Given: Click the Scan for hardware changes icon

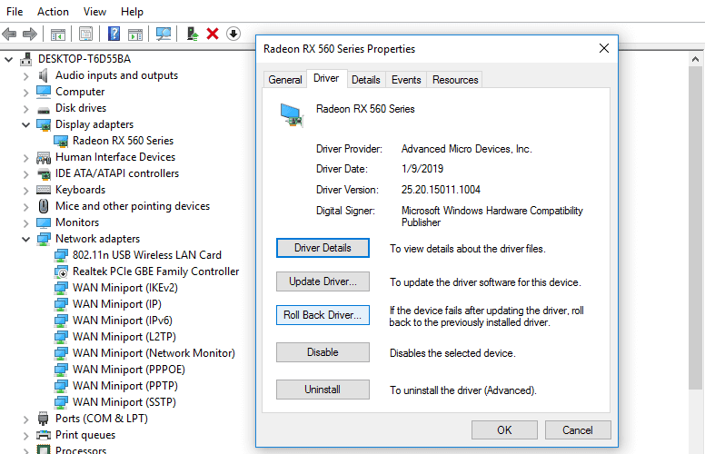Looking at the screenshot, I should [x=164, y=34].
